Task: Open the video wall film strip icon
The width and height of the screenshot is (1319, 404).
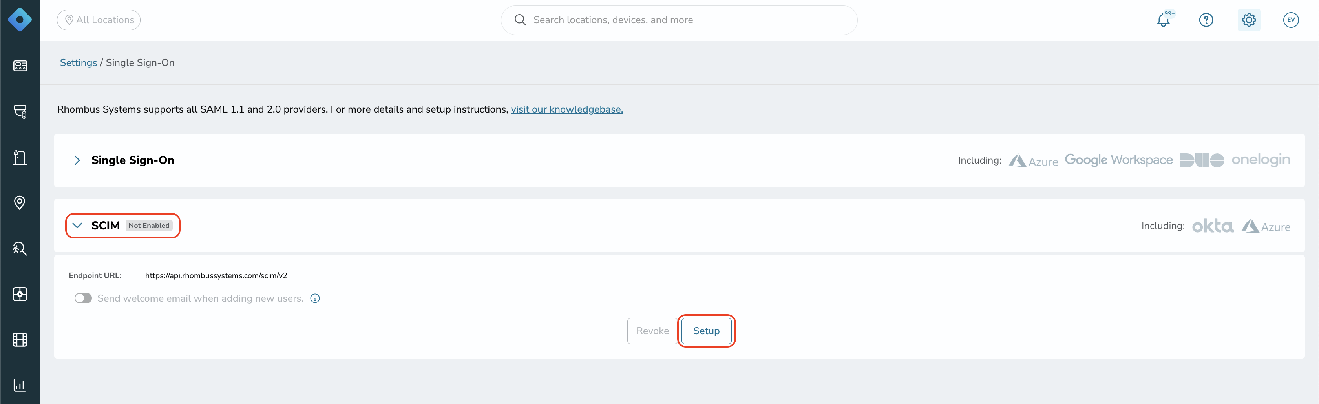Action: point(20,340)
